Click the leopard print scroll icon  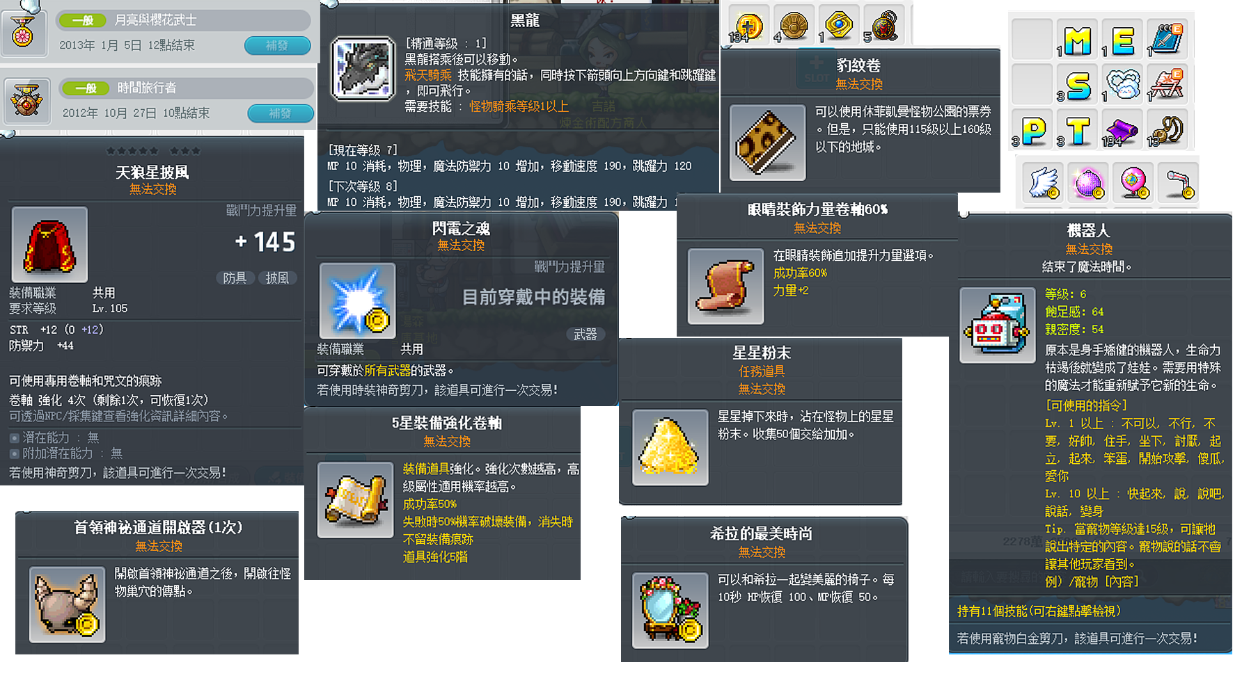(x=767, y=143)
